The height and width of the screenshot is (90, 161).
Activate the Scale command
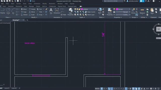coord(32,15)
